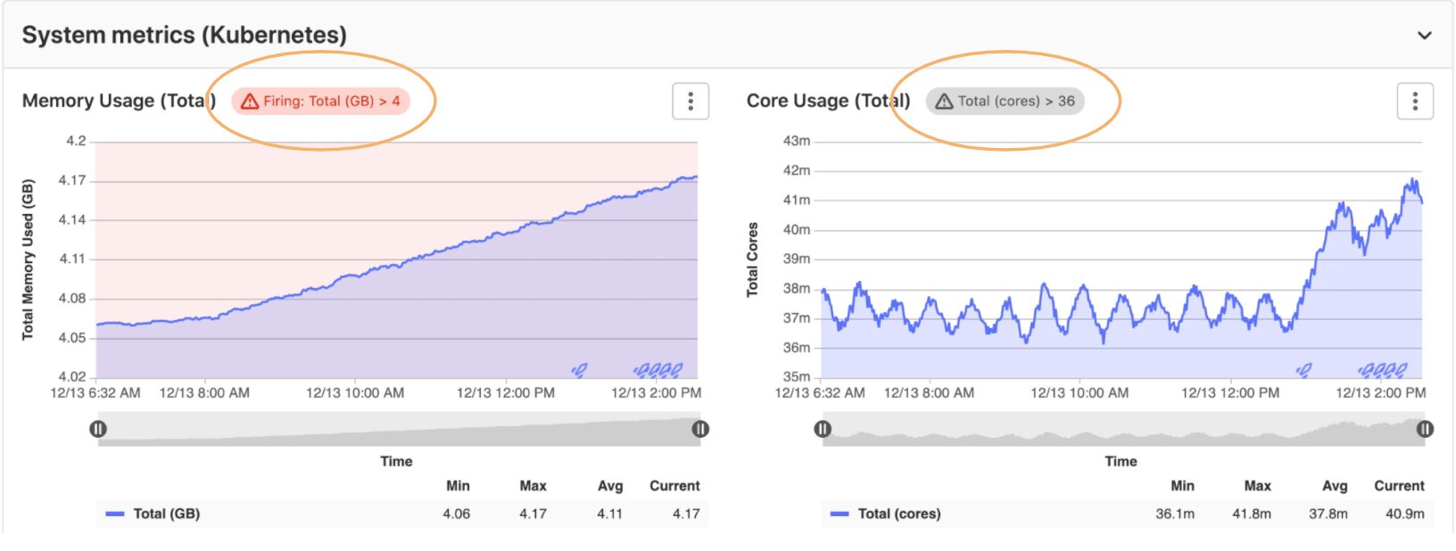The image size is (1456, 551).
Task: Click the isolated deployment rocket marker on Core Usage chart
Action: click(1304, 370)
